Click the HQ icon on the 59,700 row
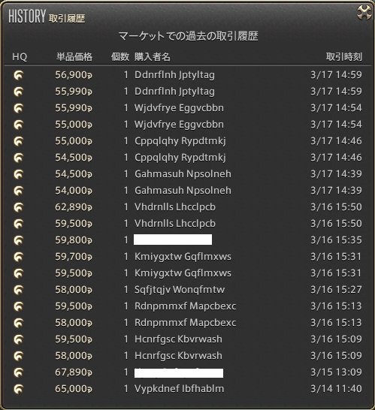 pyautogui.click(x=19, y=257)
